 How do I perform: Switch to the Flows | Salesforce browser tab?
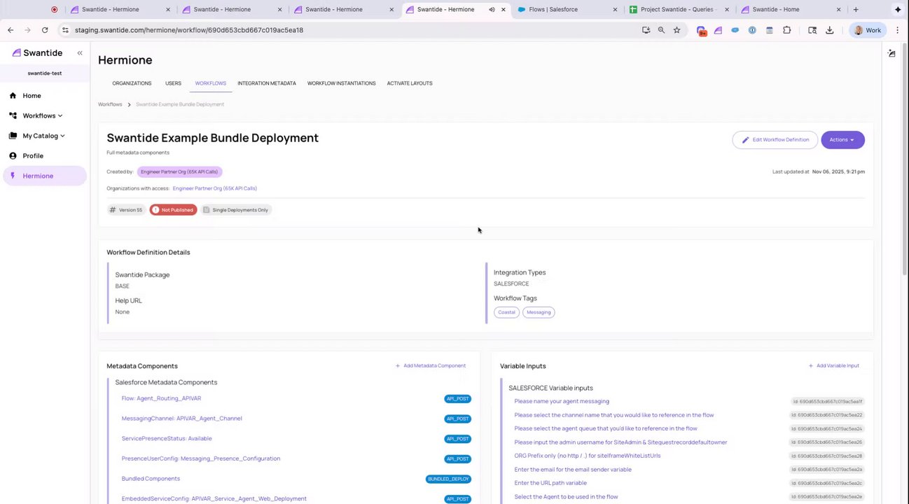pos(566,10)
